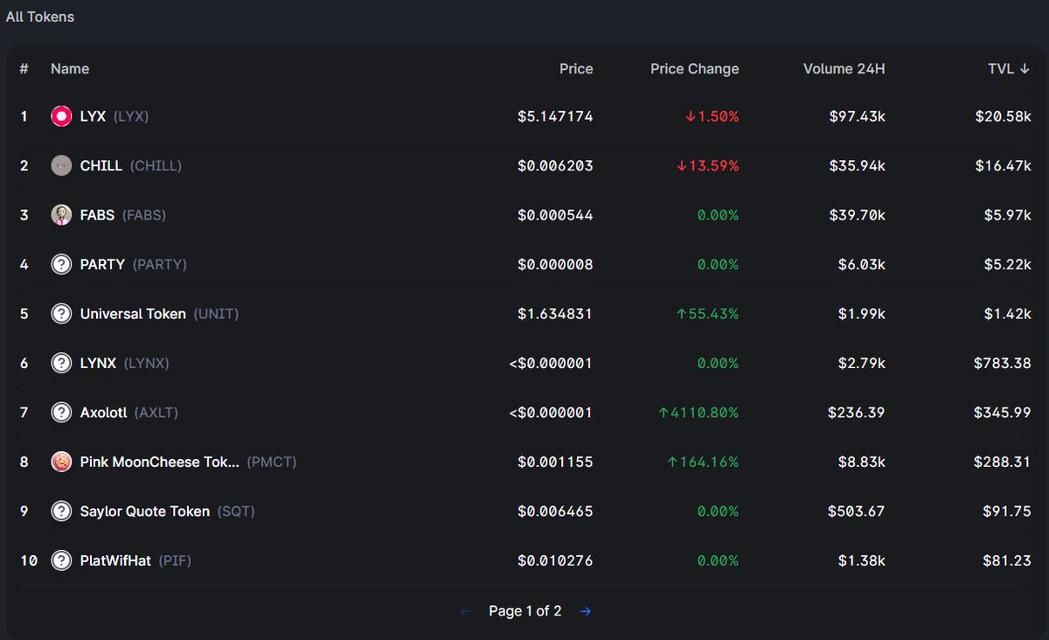Image resolution: width=1049 pixels, height=640 pixels.
Task: Open Saylor Quote Token (SQT) name
Action: click(167, 511)
